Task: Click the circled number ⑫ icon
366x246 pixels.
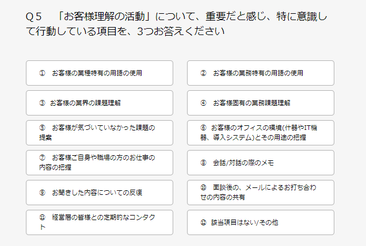Action: pyautogui.click(x=203, y=222)
